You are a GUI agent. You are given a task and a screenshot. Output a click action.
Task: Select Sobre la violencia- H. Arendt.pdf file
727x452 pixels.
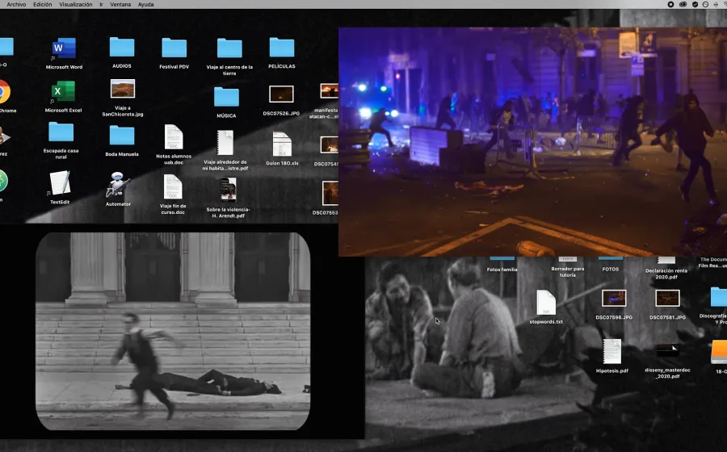tap(228, 190)
